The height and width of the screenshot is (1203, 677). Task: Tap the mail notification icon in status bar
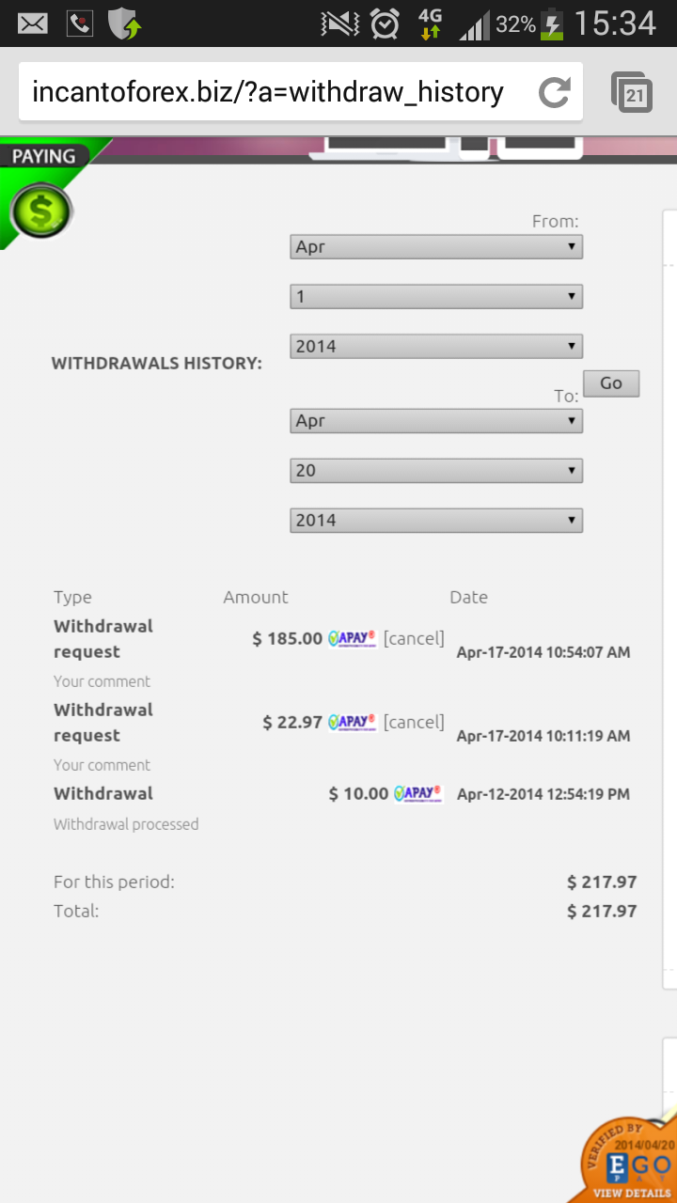[x=33, y=23]
